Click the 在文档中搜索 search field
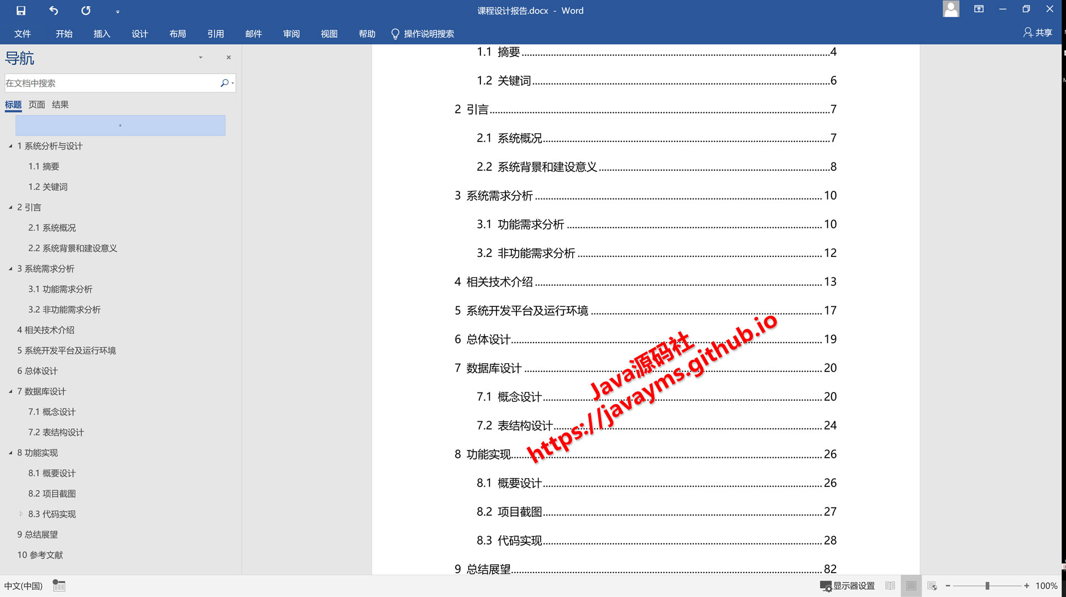1066x597 pixels. (111, 83)
